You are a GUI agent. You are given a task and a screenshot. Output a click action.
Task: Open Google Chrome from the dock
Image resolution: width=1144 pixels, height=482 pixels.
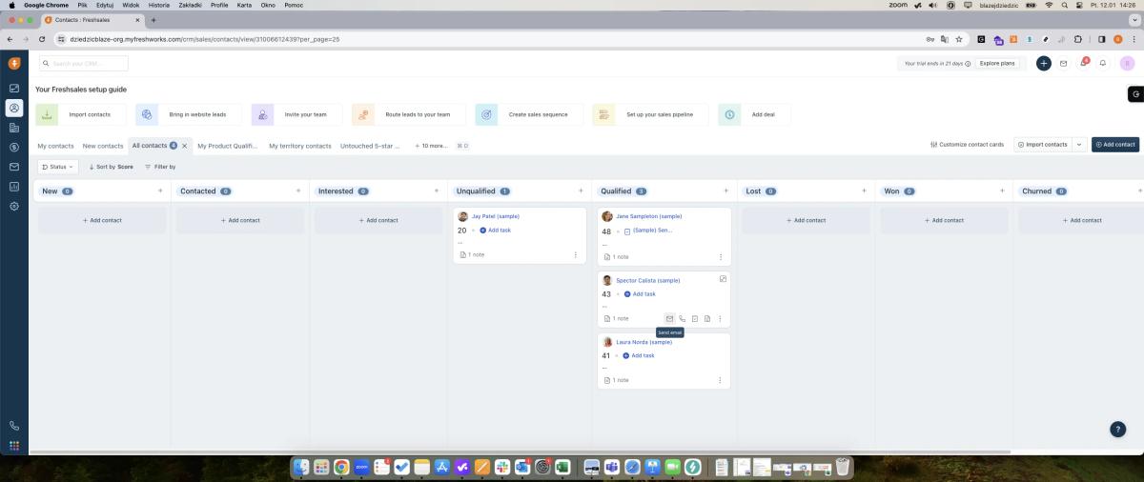pos(341,467)
